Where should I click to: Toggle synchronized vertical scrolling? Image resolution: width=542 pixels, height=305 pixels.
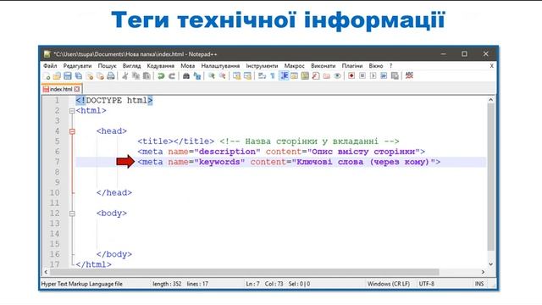tap(236, 75)
